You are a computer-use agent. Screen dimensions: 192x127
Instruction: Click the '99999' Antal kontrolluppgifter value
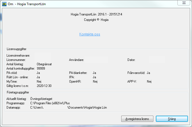[41, 69]
